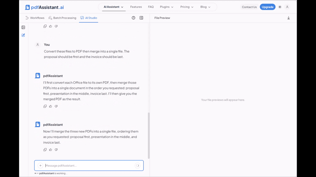This screenshot has height=177, width=316.
Task: Open the Plugins dropdown in the navbar
Action: coord(167,7)
